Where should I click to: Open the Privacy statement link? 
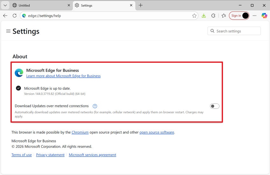click(x=50, y=155)
